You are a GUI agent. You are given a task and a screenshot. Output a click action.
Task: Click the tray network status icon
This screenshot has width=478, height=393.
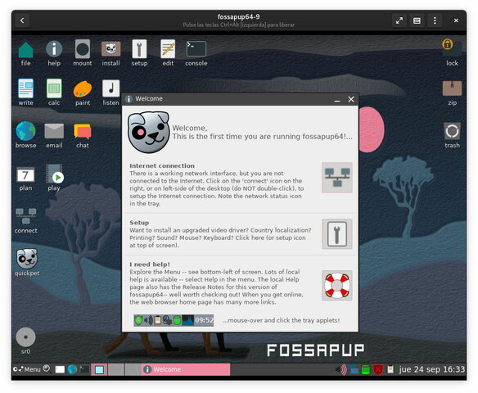[354, 370]
